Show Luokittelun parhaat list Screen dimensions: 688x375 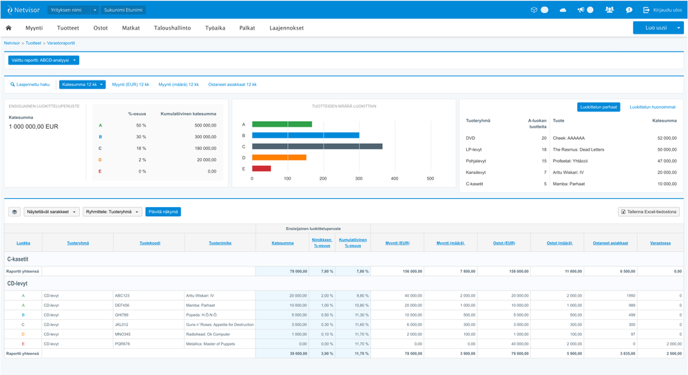(598, 107)
